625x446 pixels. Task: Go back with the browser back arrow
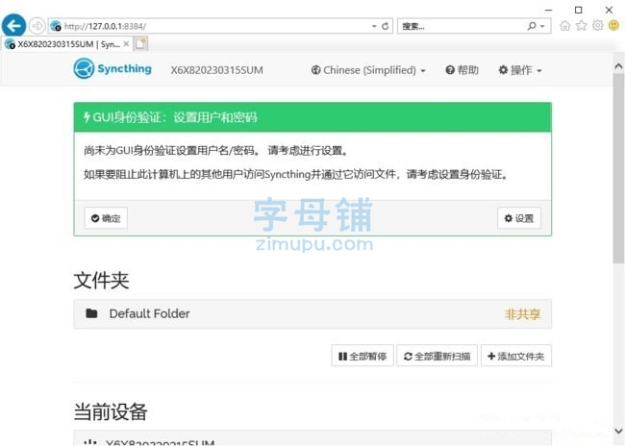point(13,26)
